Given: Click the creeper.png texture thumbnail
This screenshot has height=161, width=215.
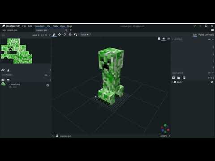Looking at the screenshot, I should pos(4,84).
